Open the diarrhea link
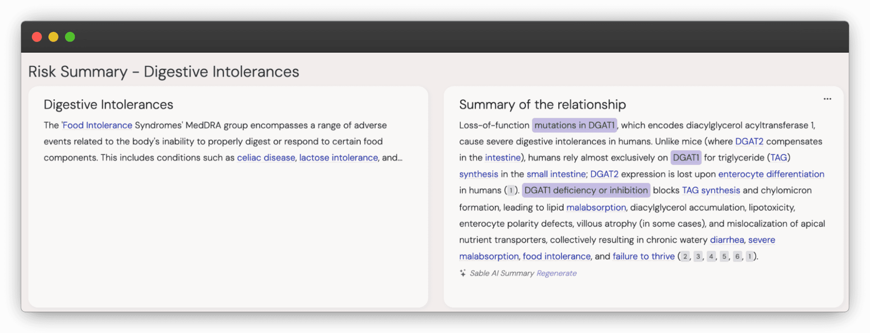This screenshot has width=870, height=333. (x=727, y=240)
